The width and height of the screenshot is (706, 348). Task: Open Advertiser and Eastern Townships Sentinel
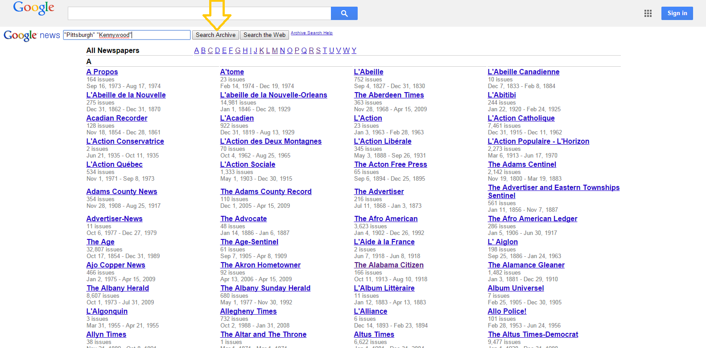point(554,192)
